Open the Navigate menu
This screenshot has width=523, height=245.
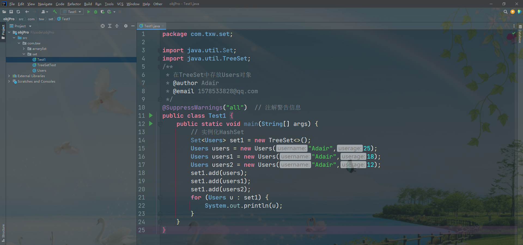point(45,4)
